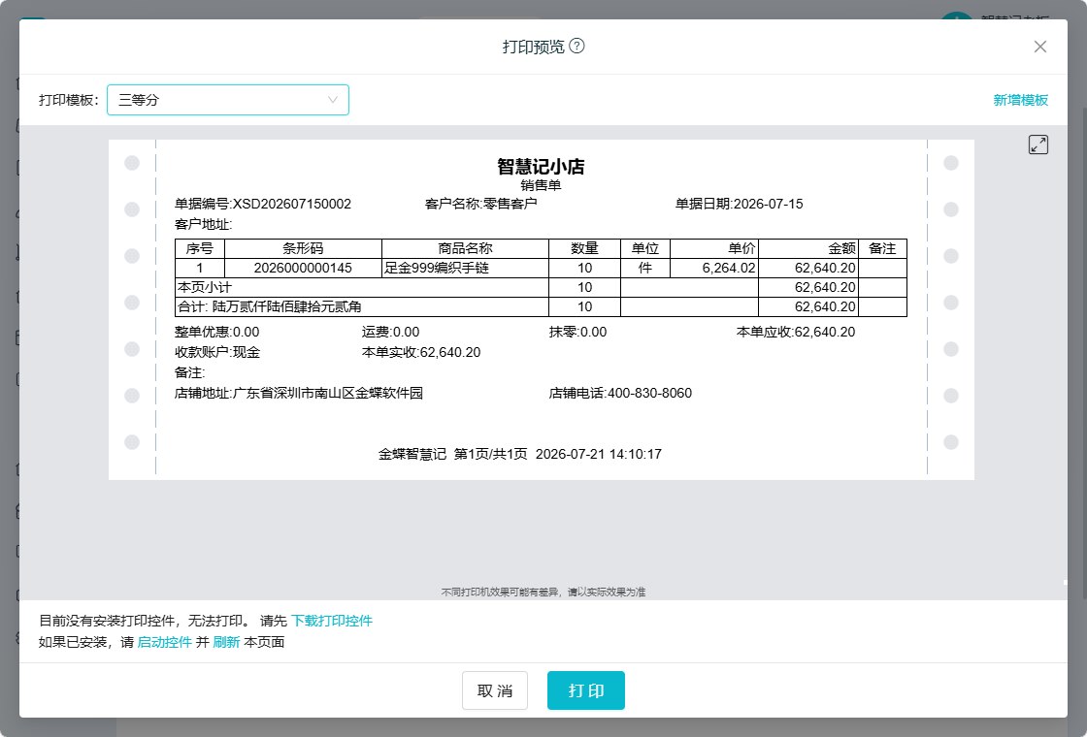
Task: Click the 下载打印控件 link
Action: (x=331, y=621)
